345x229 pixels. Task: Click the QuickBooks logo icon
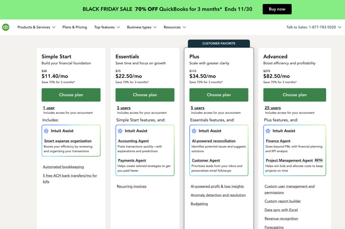coord(6,27)
